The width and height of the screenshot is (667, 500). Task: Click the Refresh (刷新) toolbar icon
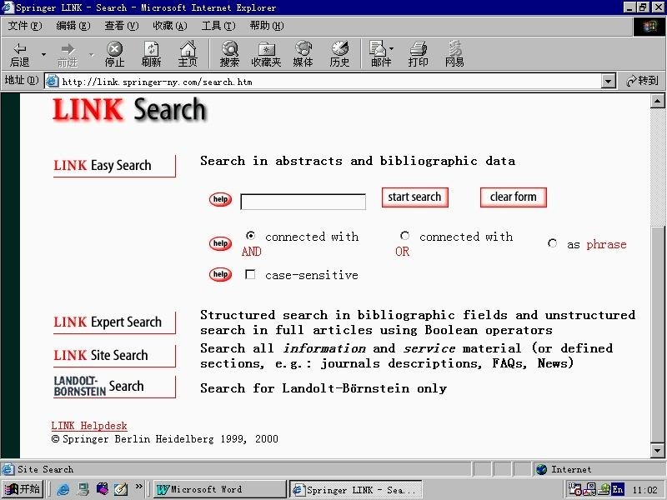[x=151, y=54]
